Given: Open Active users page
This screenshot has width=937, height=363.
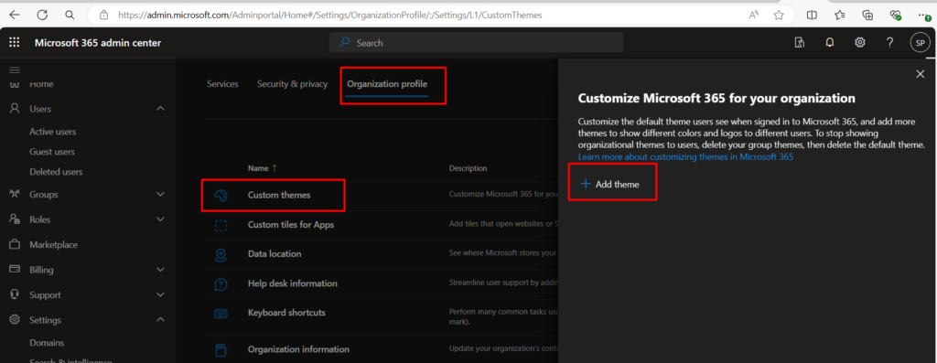Looking at the screenshot, I should pos(52,132).
